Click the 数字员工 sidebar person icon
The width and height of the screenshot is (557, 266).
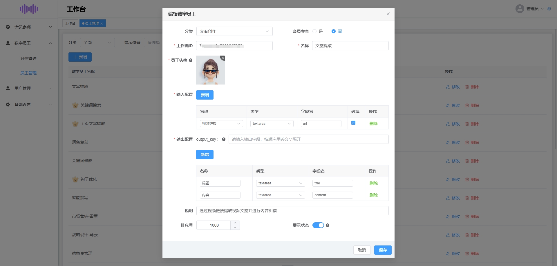[x=8, y=43]
